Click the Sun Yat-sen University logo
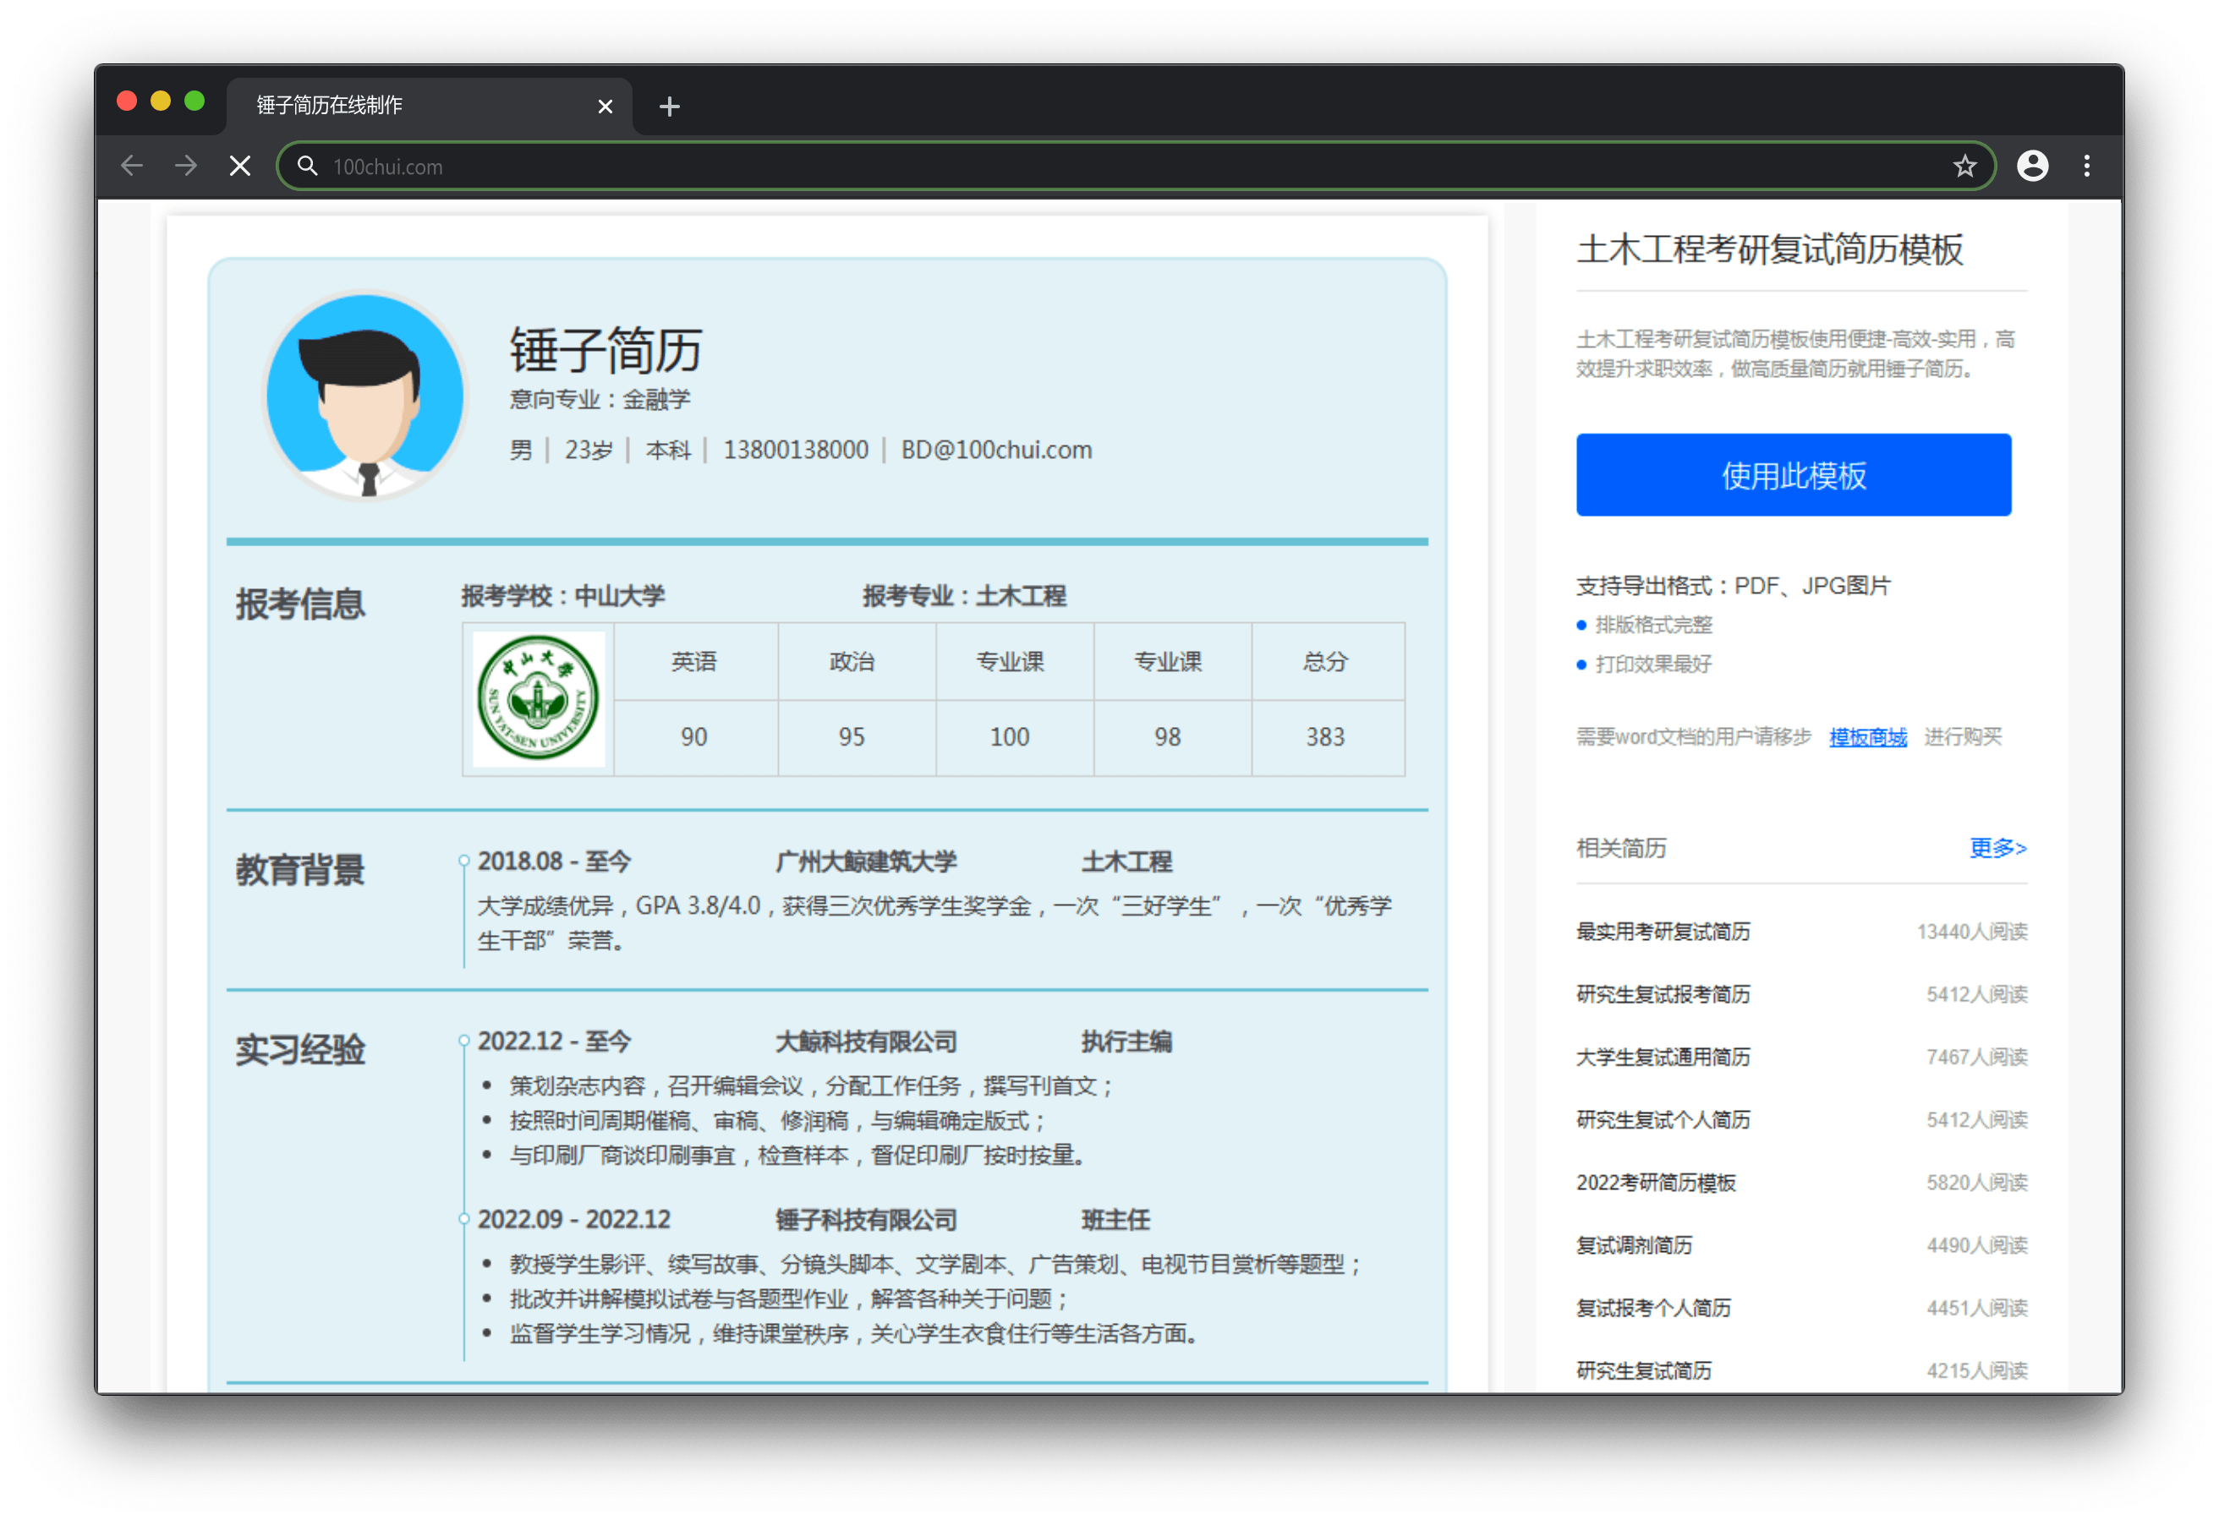This screenshot has width=2219, height=1520. 539,698
